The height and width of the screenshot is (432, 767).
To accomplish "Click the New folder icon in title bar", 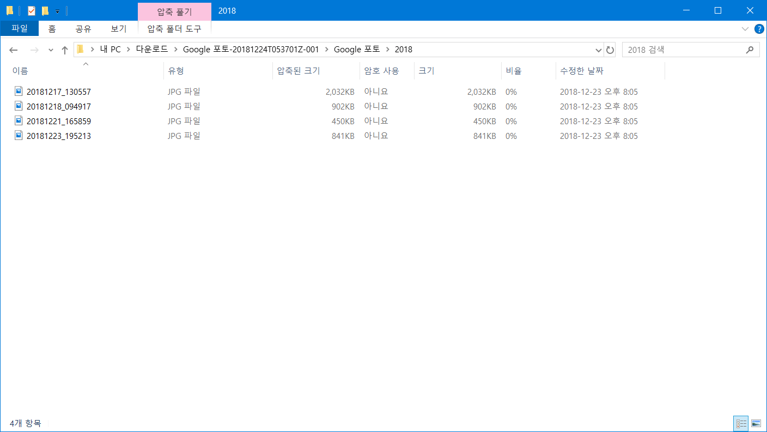I will (45, 11).
